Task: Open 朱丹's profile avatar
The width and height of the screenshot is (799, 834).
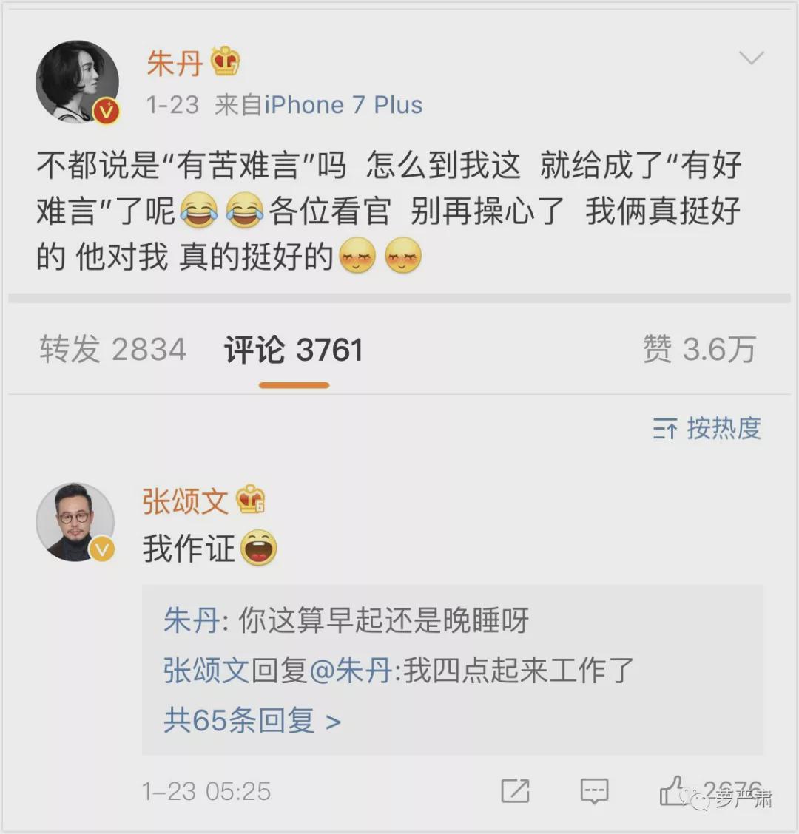Action: point(78,83)
